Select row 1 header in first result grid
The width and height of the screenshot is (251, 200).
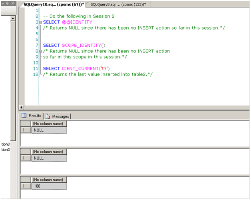pos(26,130)
